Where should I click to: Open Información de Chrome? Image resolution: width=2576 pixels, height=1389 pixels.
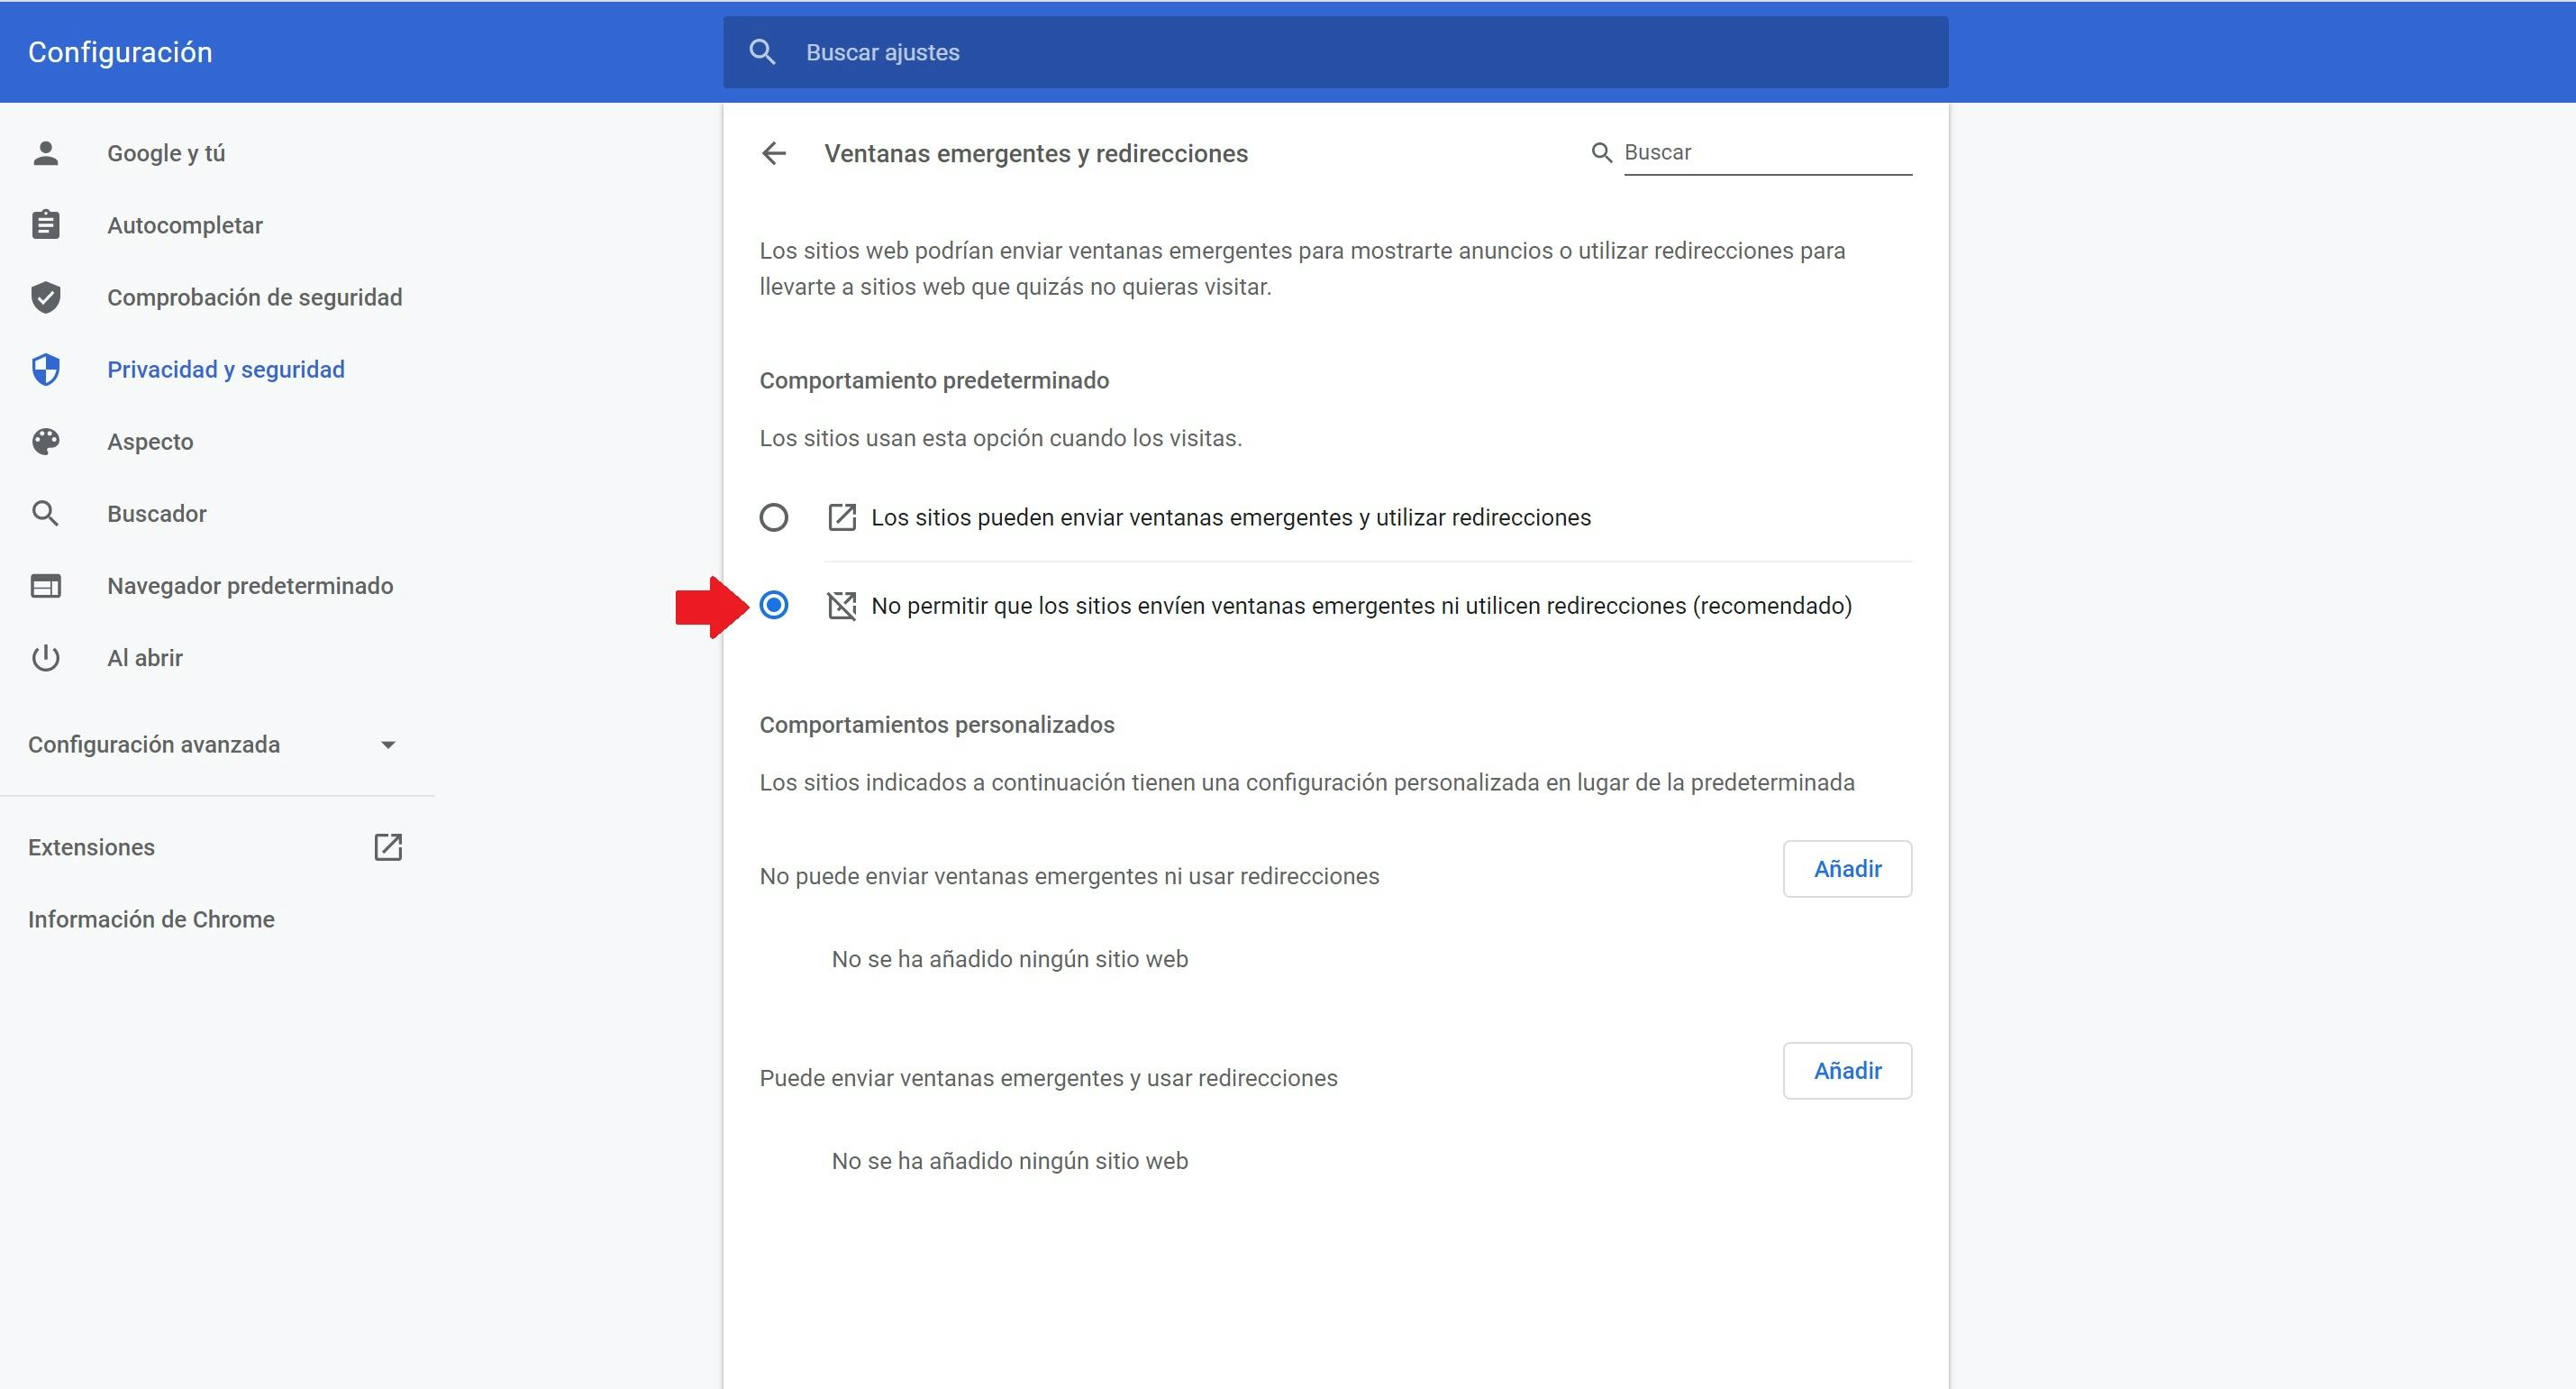(x=151, y=918)
